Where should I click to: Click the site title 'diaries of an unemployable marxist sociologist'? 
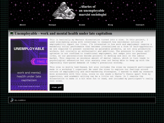(93, 11)
